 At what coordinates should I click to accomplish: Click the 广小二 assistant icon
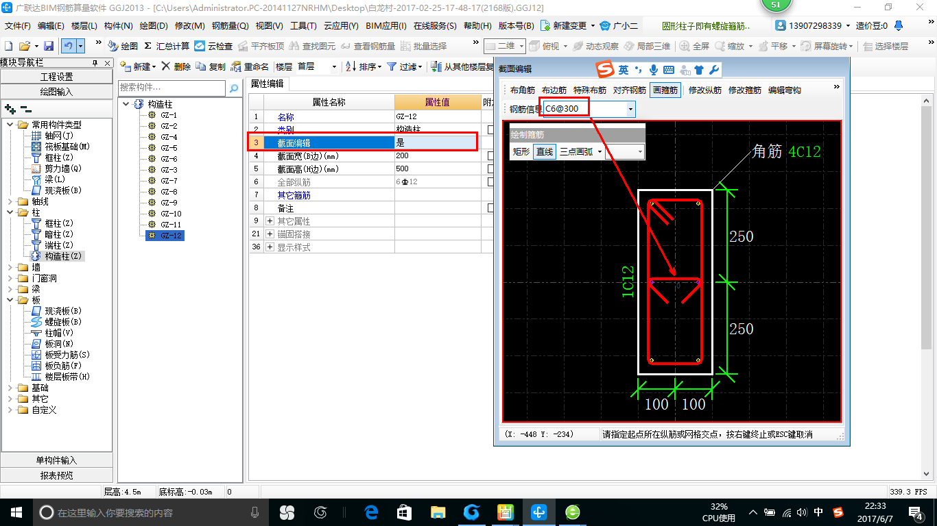[605, 26]
